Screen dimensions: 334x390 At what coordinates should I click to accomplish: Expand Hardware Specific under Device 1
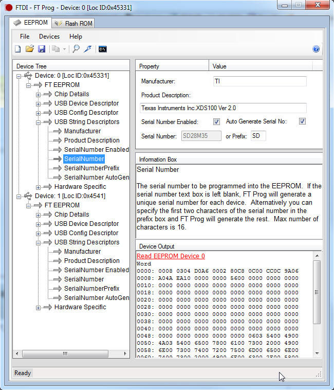(38, 308)
